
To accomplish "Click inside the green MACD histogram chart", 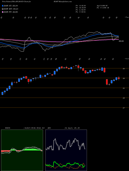I will 22,150.
